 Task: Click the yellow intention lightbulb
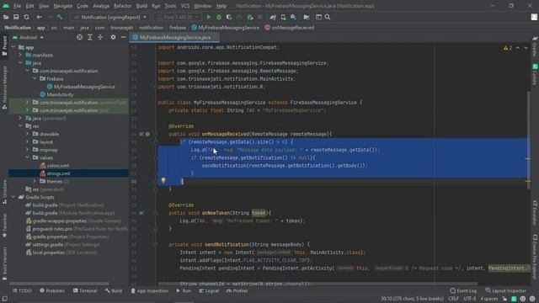(163, 180)
